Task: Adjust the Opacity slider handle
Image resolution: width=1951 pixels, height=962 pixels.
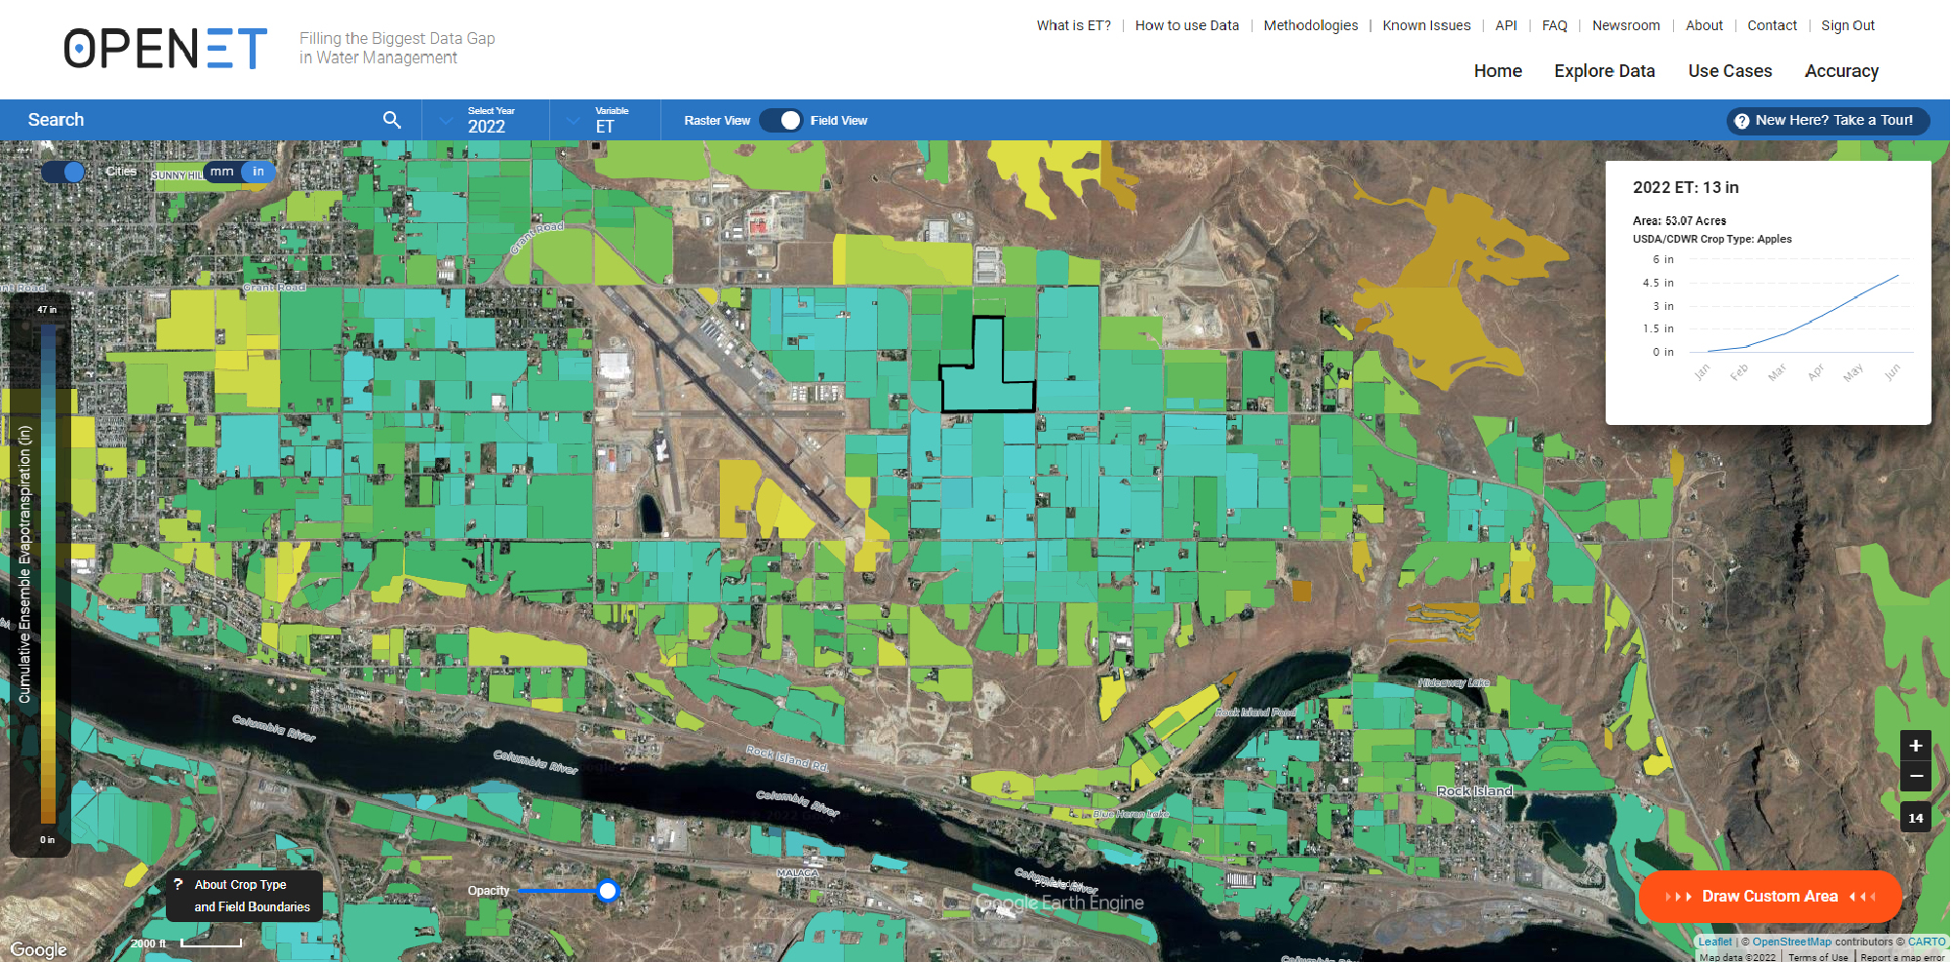Action: coord(608,891)
